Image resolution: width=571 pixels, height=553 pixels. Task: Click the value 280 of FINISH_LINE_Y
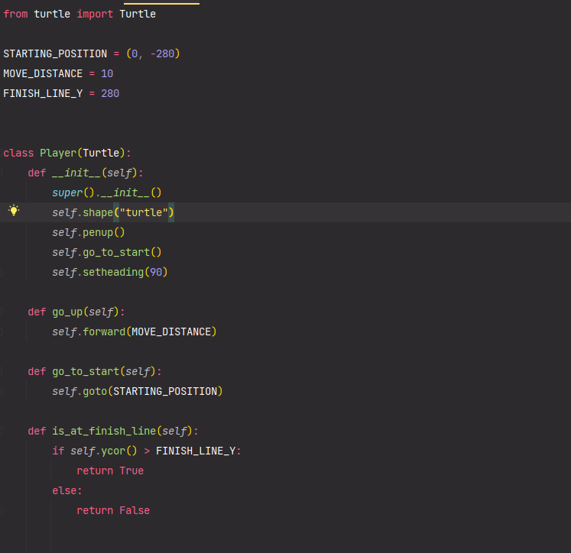click(x=110, y=93)
